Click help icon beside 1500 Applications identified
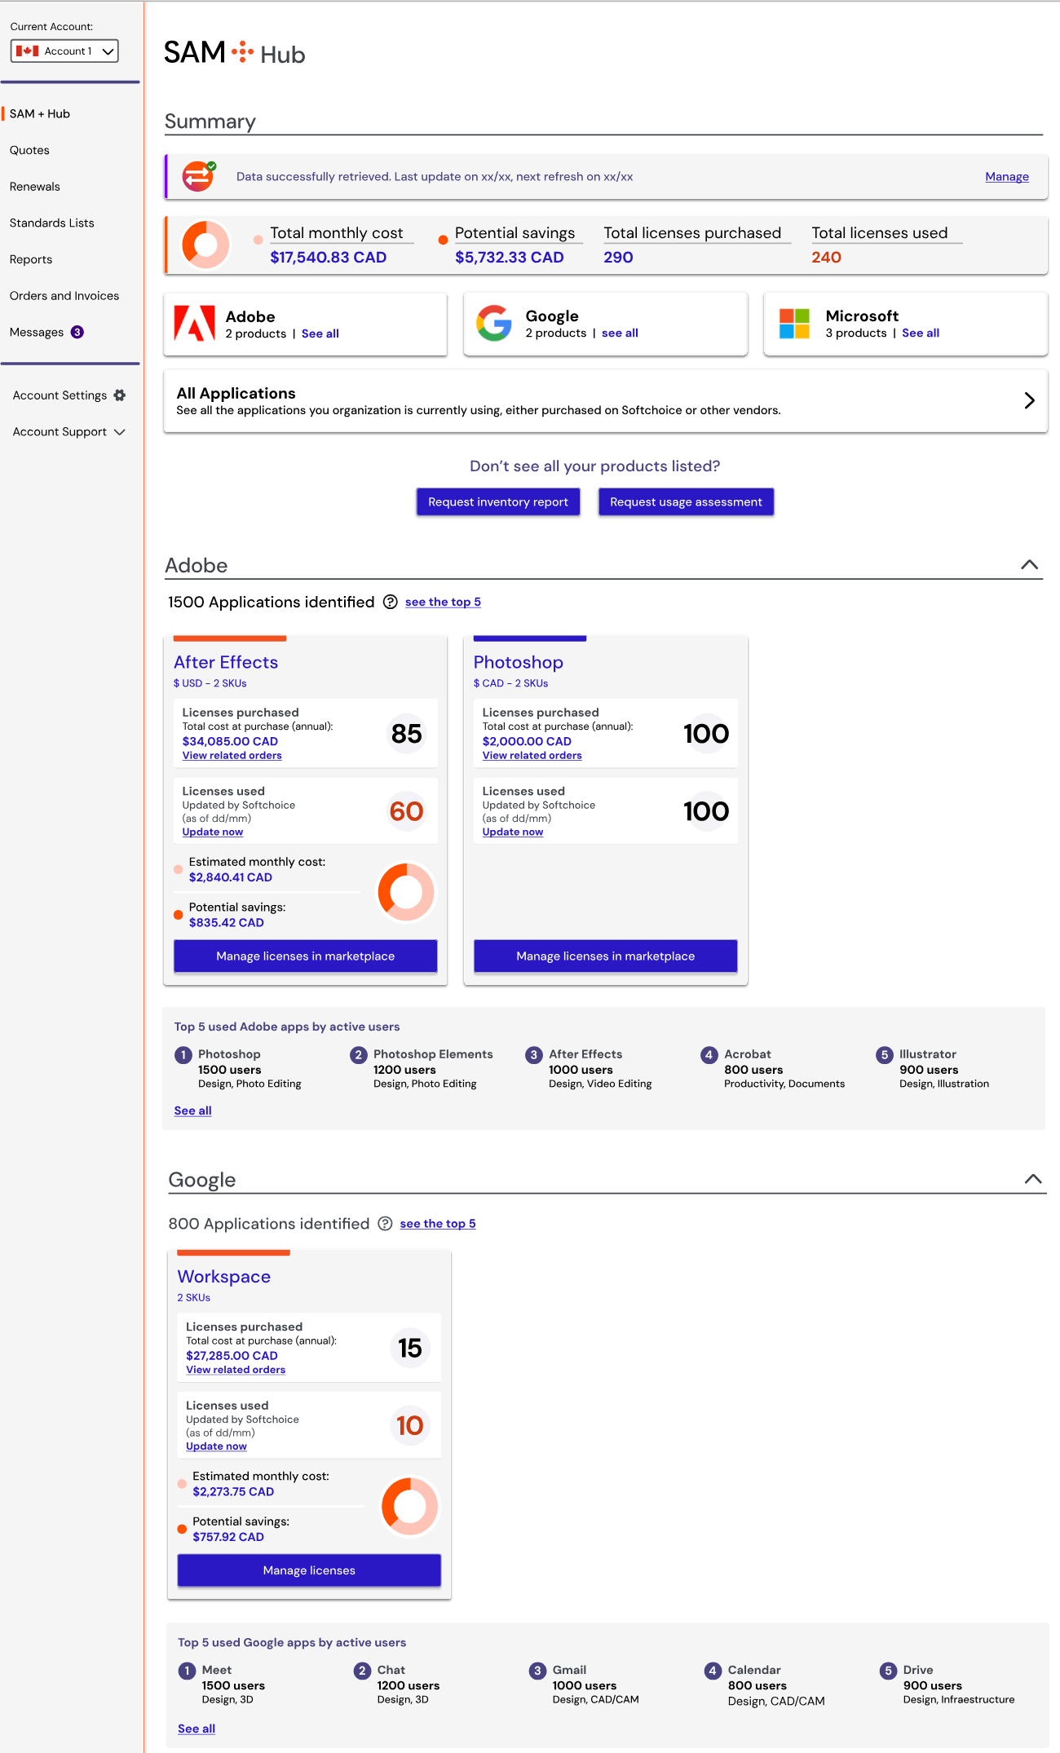Image resolution: width=1060 pixels, height=1753 pixels. tap(391, 603)
